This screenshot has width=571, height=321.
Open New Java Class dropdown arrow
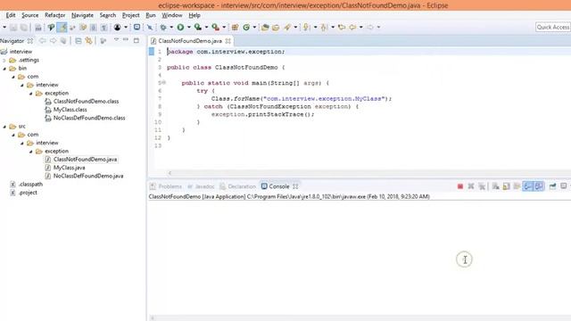click(x=254, y=28)
